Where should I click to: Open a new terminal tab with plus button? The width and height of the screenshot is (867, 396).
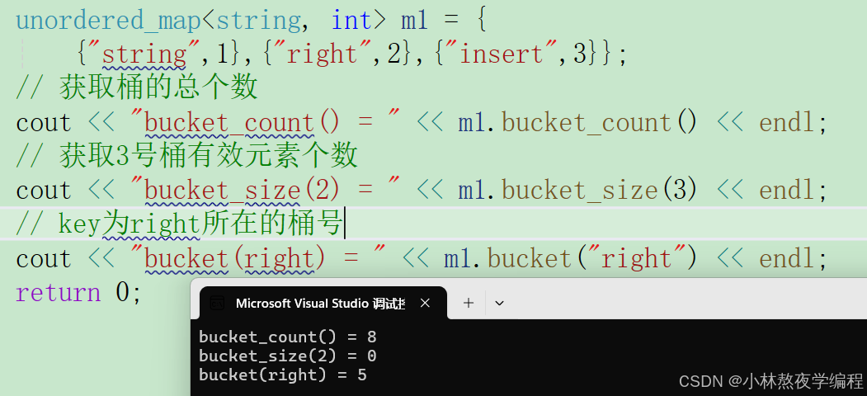[x=469, y=303]
